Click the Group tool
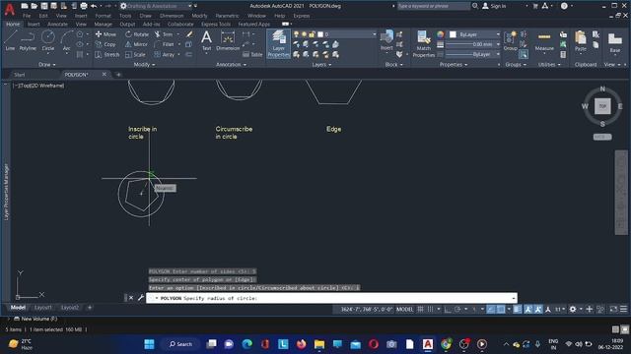Image resolution: width=631 pixels, height=354 pixels. 511,40
